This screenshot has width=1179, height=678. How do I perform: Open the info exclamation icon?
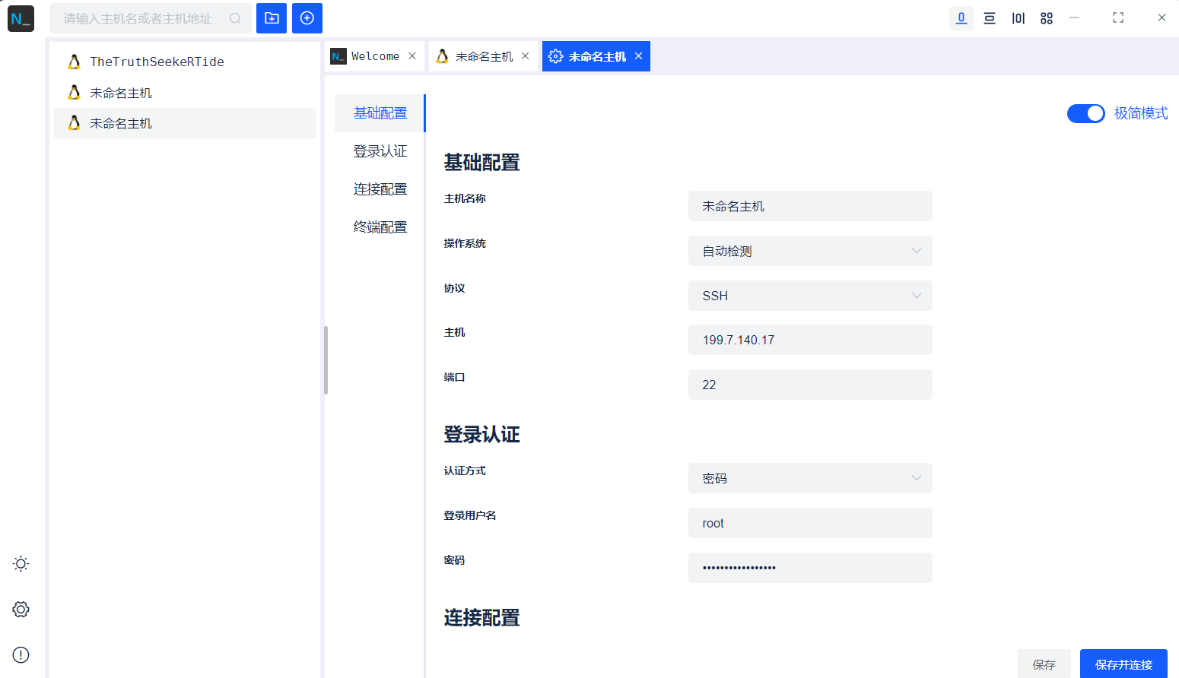[21, 655]
